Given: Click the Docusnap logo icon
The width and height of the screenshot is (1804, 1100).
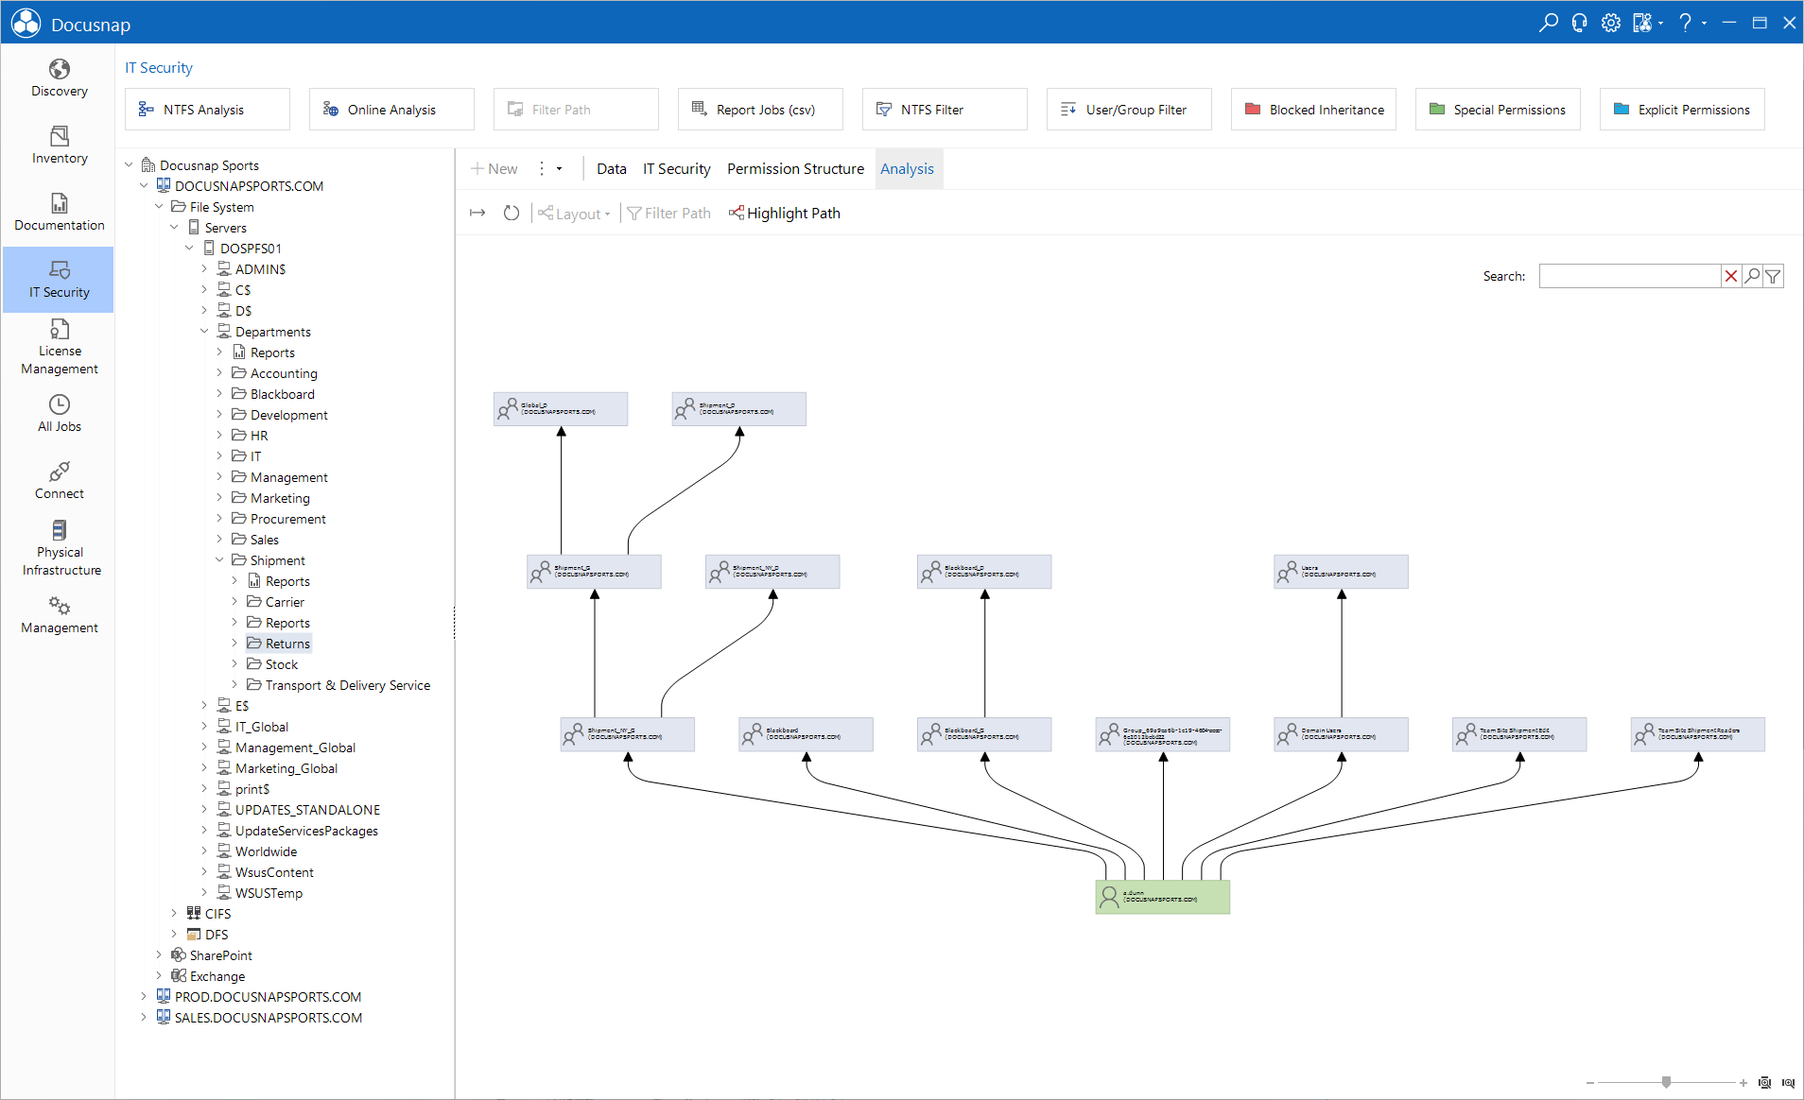Looking at the screenshot, I should (26, 23).
